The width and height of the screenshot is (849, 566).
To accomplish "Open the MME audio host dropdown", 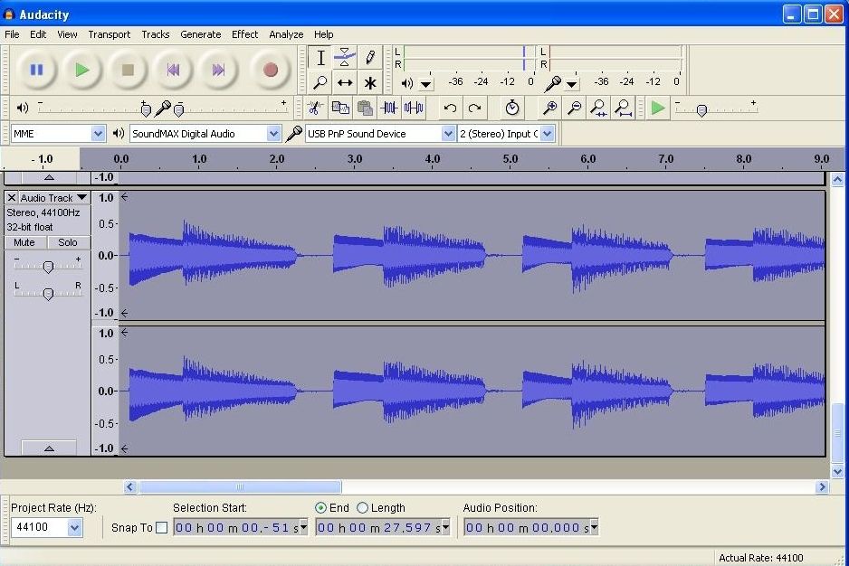I will (x=98, y=134).
